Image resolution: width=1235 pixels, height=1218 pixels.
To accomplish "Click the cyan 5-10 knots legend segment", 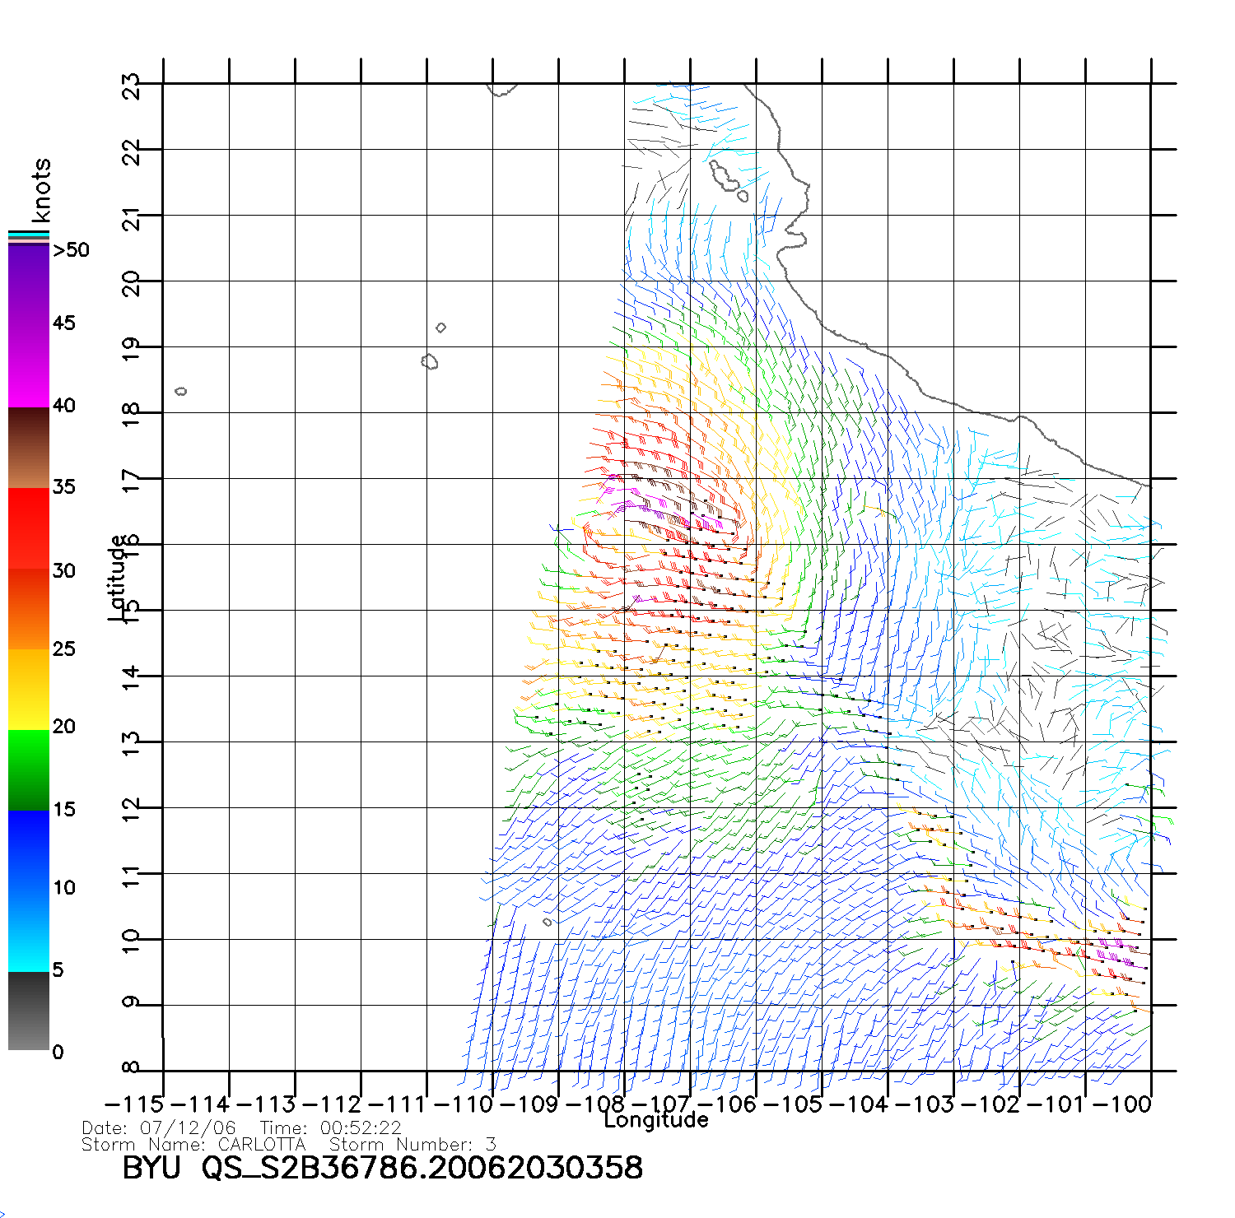I will 29,930.
